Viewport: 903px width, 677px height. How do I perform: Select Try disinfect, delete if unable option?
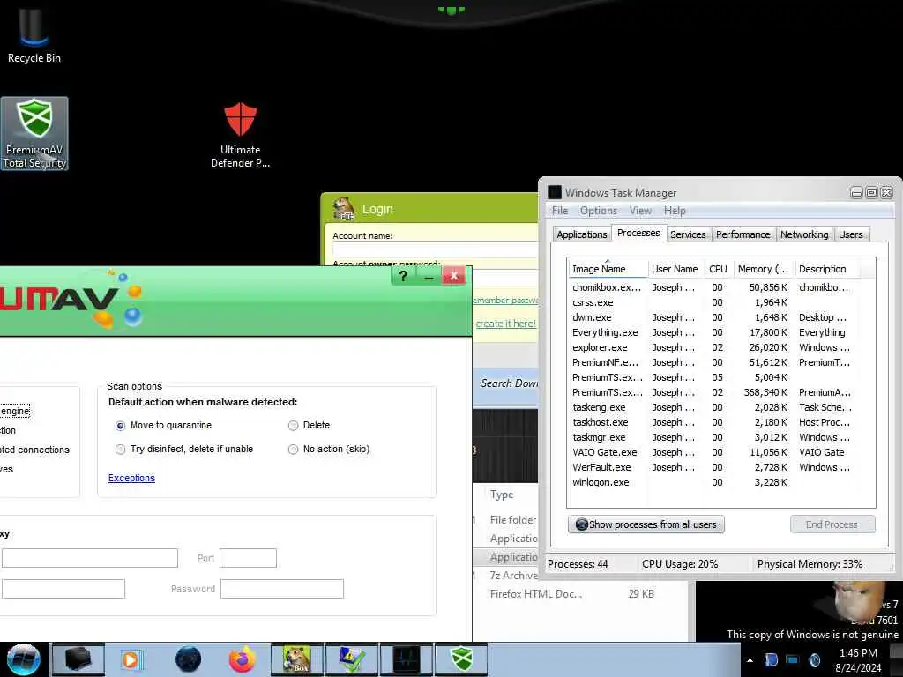120,449
